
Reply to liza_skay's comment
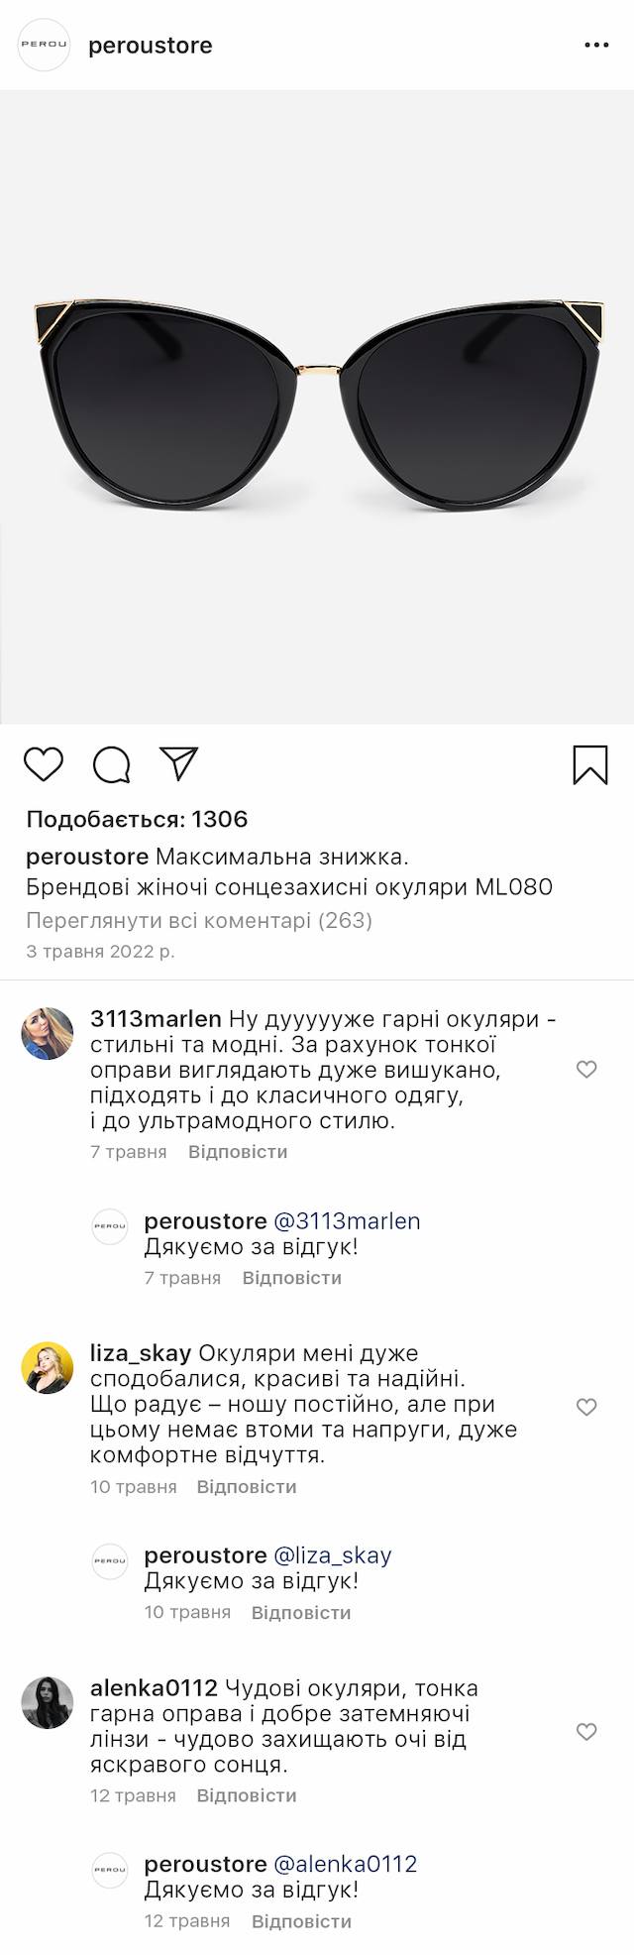[247, 1486]
